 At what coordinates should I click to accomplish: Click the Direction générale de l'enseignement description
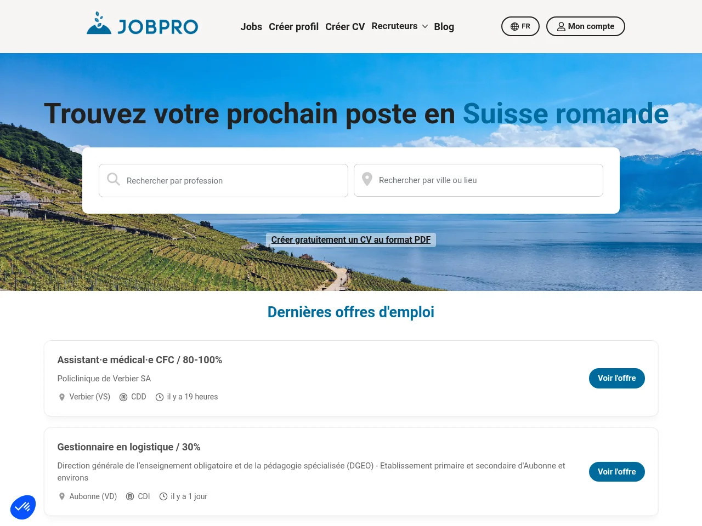pyautogui.click(x=311, y=472)
